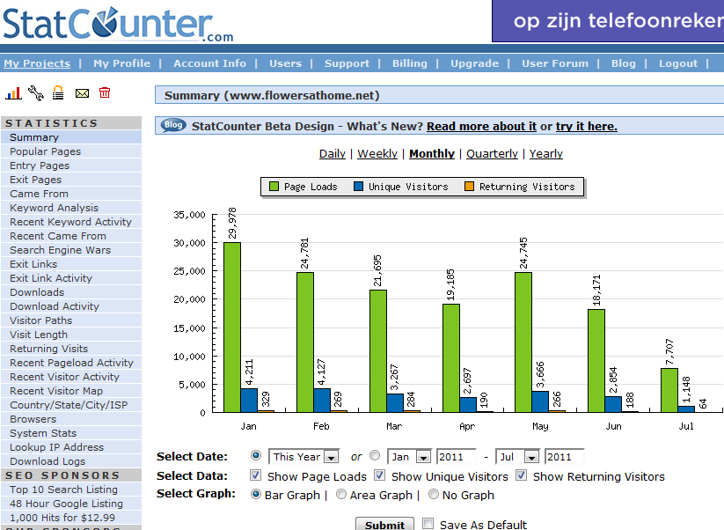Switch to the Yearly view link
This screenshot has height=530, width=724.
click(545, 153)
